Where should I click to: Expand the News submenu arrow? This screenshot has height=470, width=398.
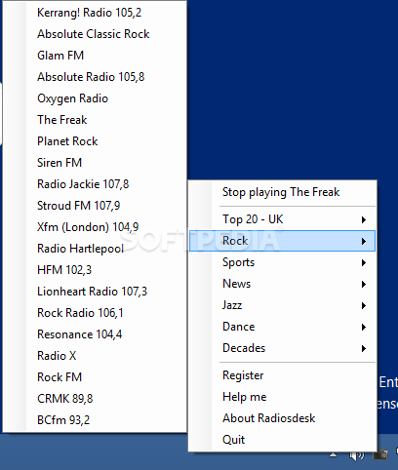[364, 284]
